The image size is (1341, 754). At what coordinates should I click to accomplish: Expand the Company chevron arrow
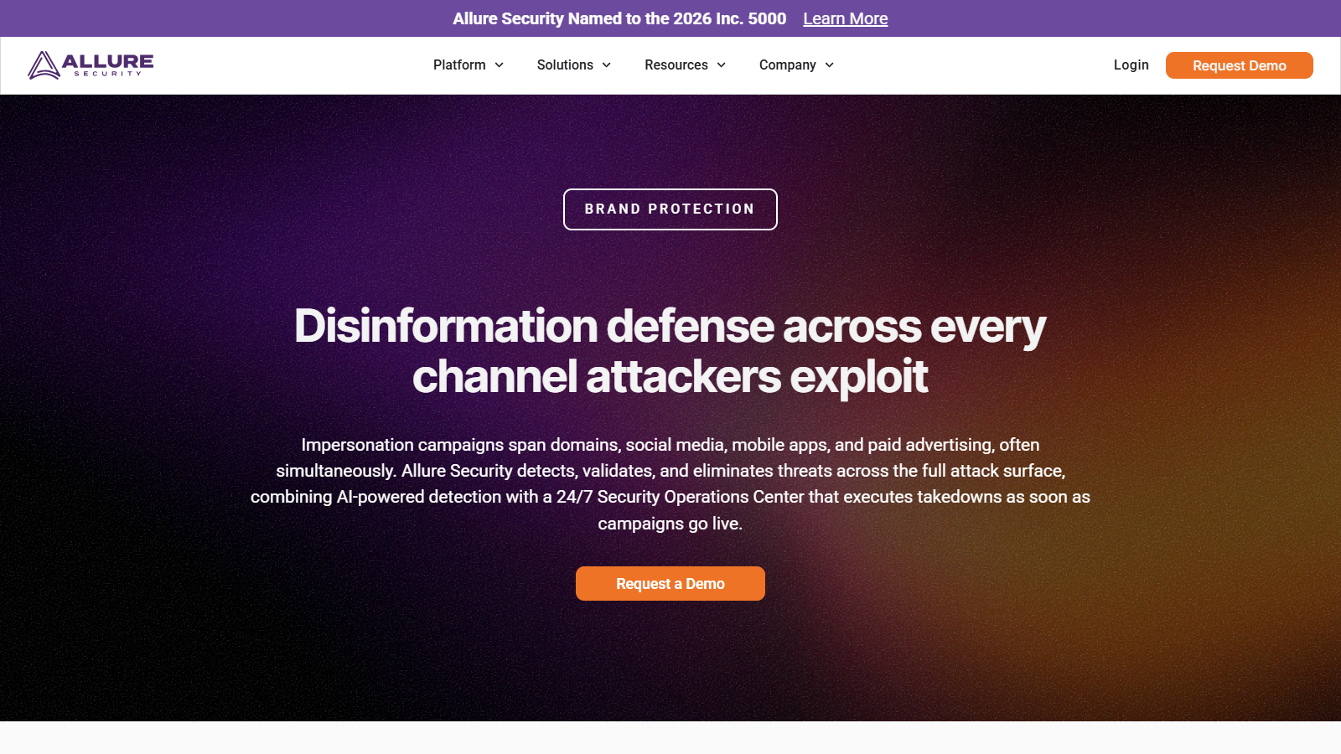pos(830,65)
